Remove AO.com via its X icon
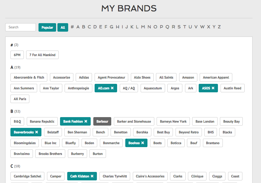Viewport: 261px width, 183px height. (112, 88)
